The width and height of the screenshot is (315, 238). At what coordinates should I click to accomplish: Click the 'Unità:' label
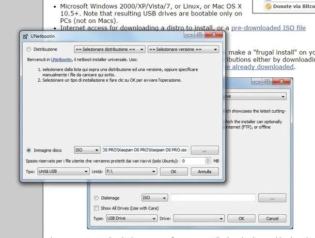point(97,172)
